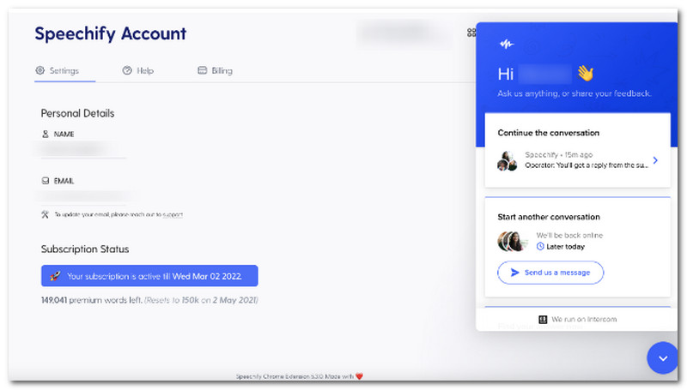Click the 'Later today' text
This screenshot has width=687, height=390.
(566, 247)
